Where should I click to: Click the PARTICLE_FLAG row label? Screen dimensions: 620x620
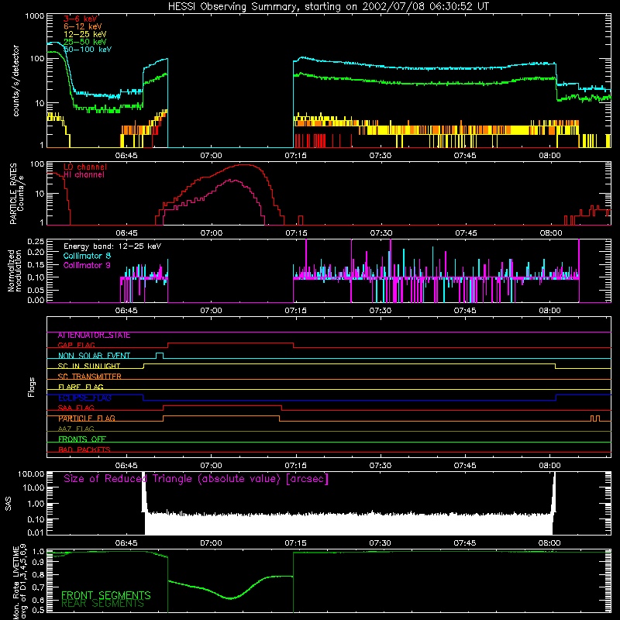pos(87,418)
